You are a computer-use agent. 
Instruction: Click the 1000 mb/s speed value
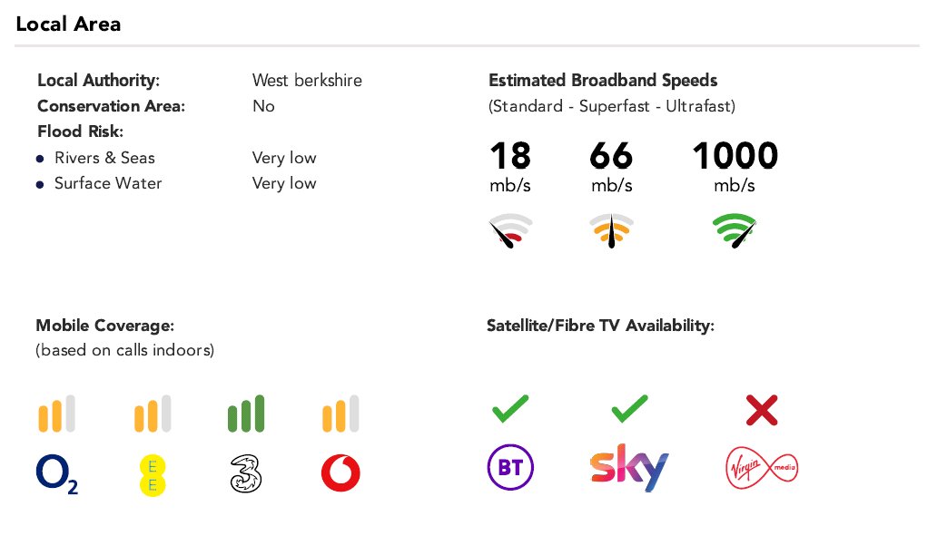click(735, 167)
